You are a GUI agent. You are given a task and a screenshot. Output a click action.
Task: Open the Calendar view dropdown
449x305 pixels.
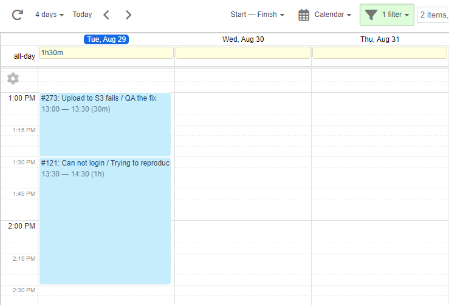[x=332, y=15]
